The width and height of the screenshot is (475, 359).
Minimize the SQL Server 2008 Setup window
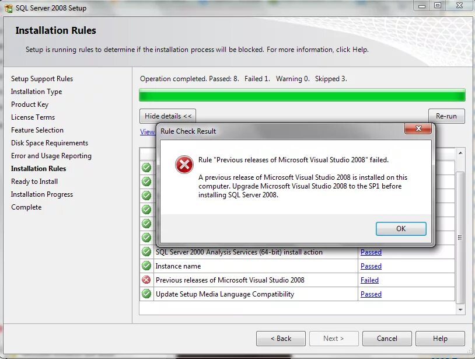pyautogui.click(x=422, y=6)
